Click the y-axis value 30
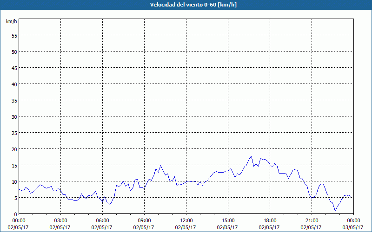The width and height of the screenshot is (372, 232). point(14,117)
